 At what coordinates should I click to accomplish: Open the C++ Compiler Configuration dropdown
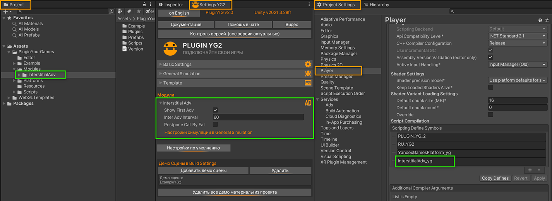(518, 43)
